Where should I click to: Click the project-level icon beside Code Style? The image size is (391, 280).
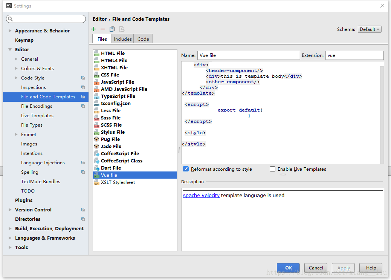point(83,78)
